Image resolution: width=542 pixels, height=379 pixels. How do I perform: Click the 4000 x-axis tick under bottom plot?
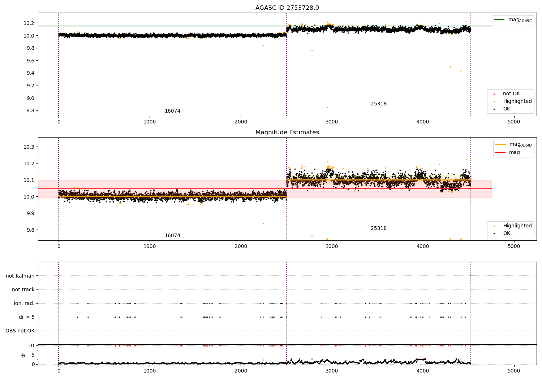[423, 371]
